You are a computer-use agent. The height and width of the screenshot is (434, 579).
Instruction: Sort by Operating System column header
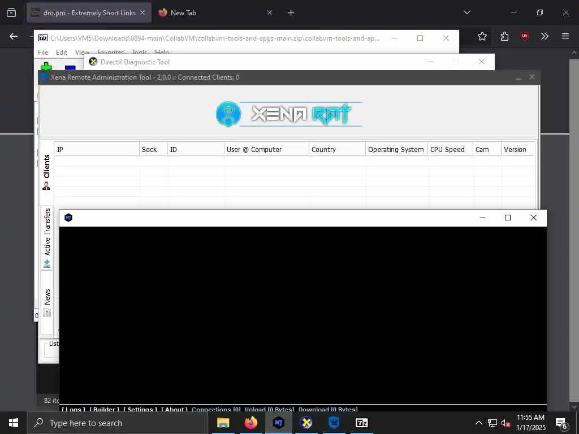point(396,149)
